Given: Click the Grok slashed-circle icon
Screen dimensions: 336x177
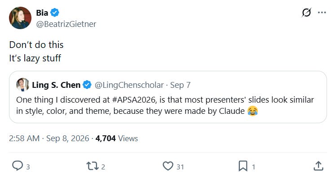Looking at the screenshot, I should (306, 13).
